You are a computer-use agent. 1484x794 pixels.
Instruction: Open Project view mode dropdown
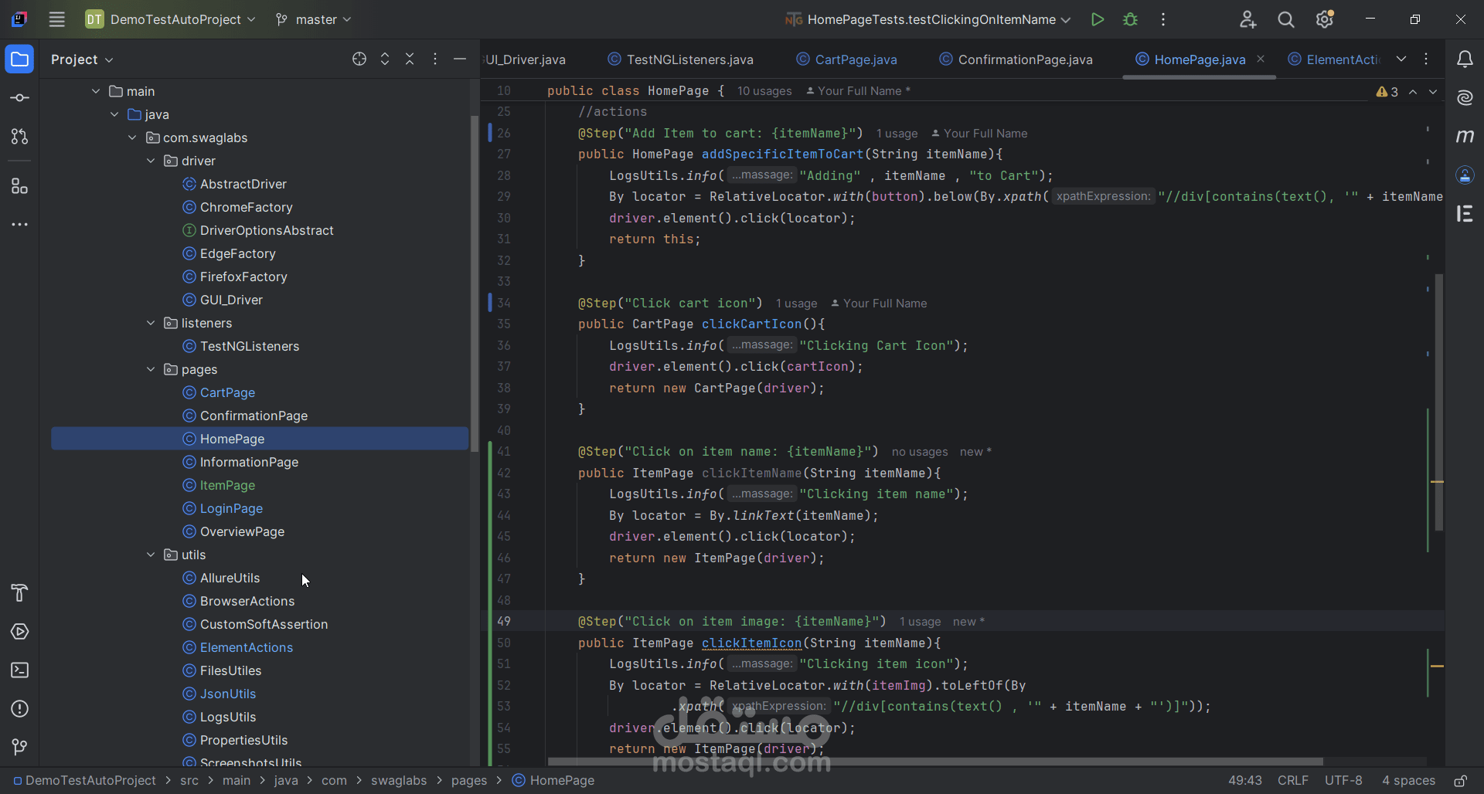click(x=82, y=59)
